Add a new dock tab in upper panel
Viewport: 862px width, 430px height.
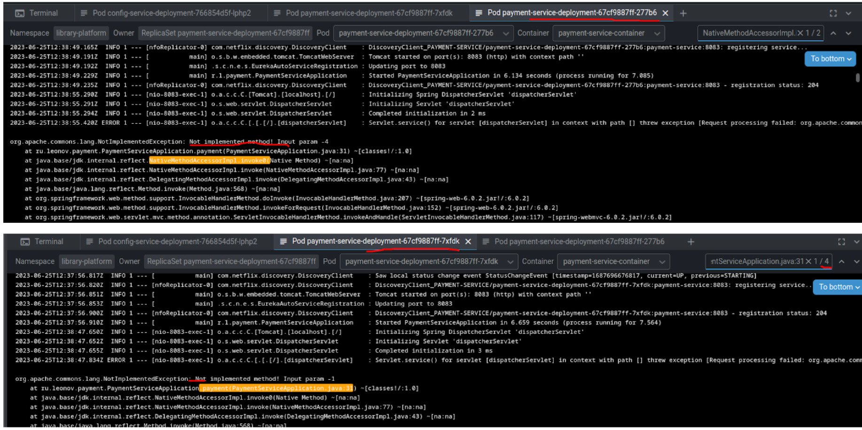(683, 13)
